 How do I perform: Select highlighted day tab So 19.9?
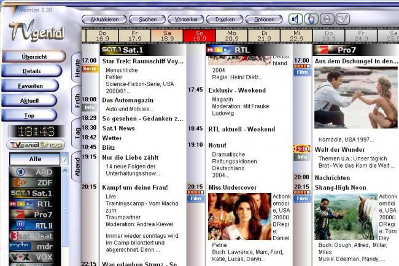coord(199,36)
